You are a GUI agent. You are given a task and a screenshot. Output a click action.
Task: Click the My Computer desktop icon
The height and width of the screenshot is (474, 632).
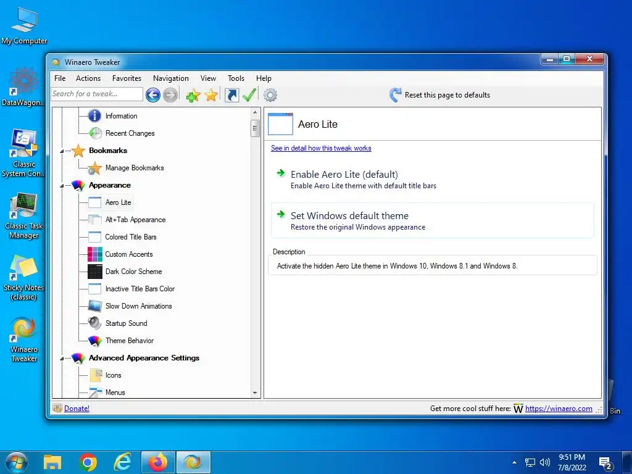(x=24, y=26)
